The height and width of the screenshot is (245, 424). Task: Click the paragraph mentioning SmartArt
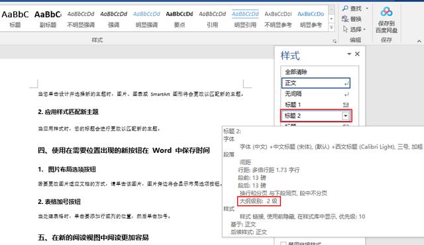pos(140,94)
